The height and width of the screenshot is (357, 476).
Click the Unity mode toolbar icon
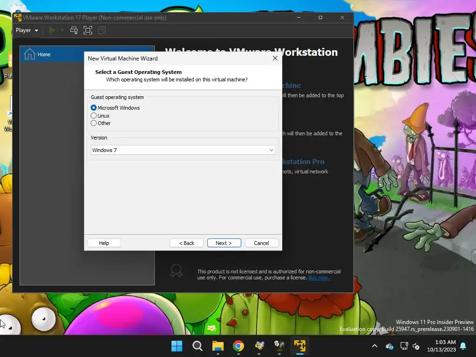tap(102, 30)
